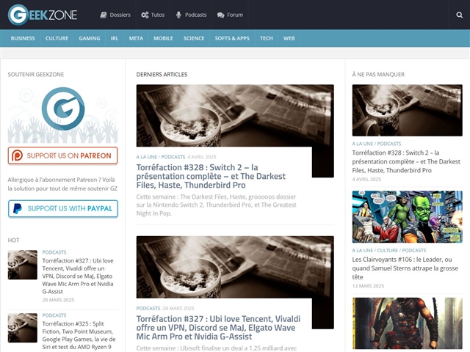Select the WEB category
This screenshot has height=352, width=470.
[x=289, y=38]
